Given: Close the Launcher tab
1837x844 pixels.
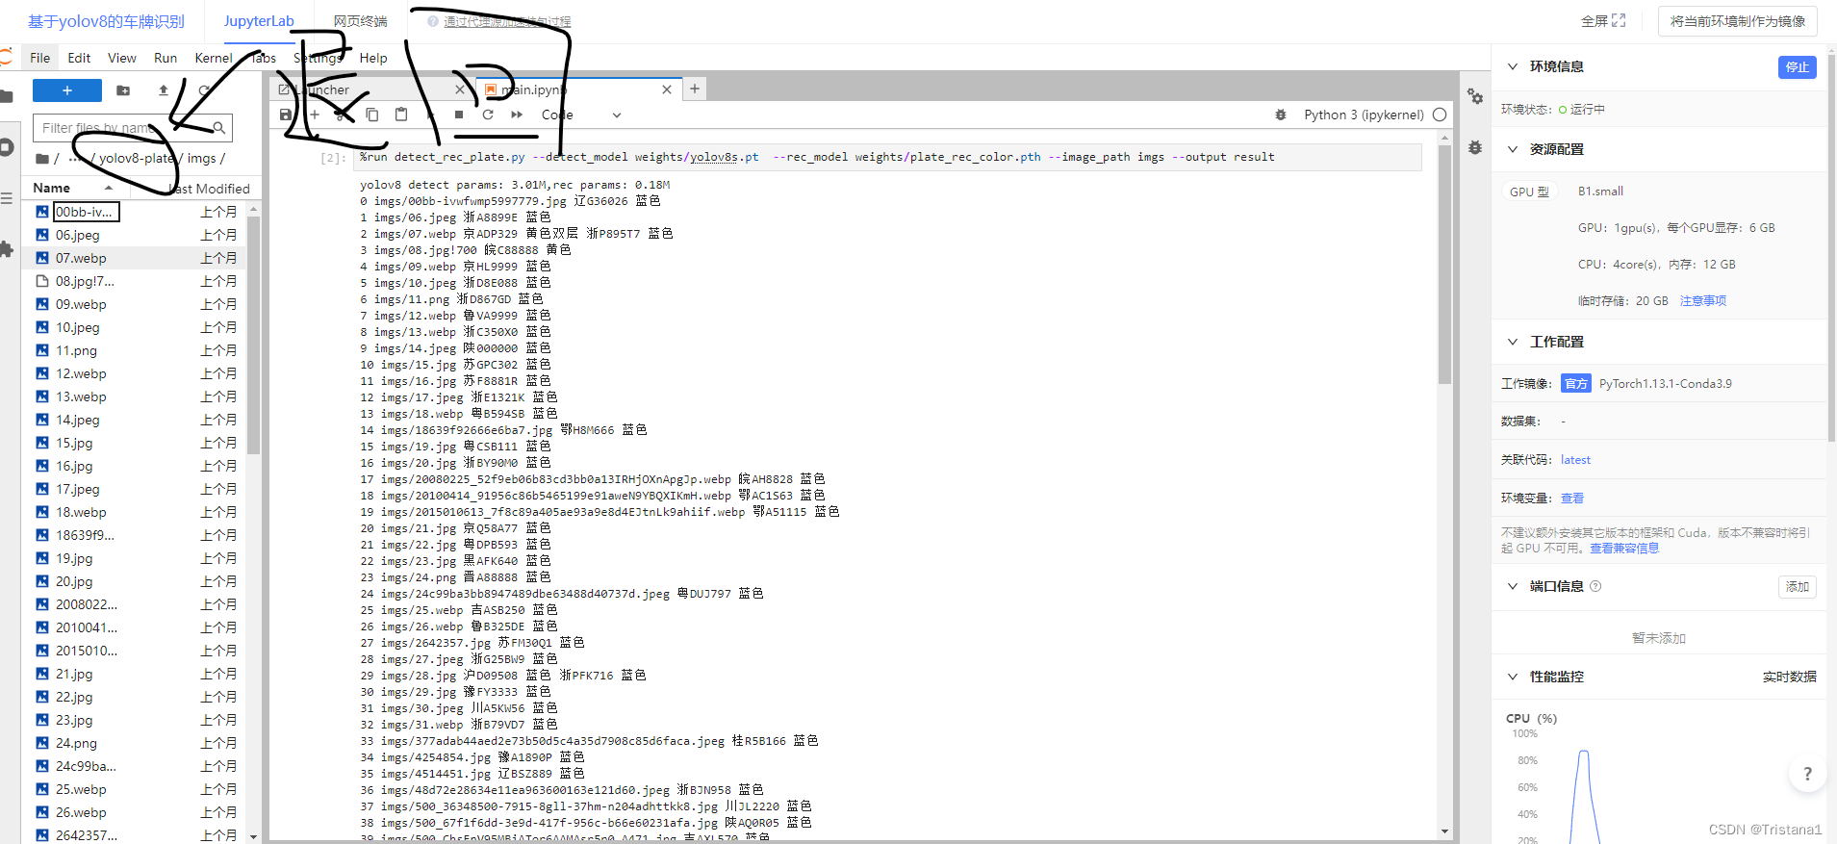Looking at the screenshot, I should 460,90.
